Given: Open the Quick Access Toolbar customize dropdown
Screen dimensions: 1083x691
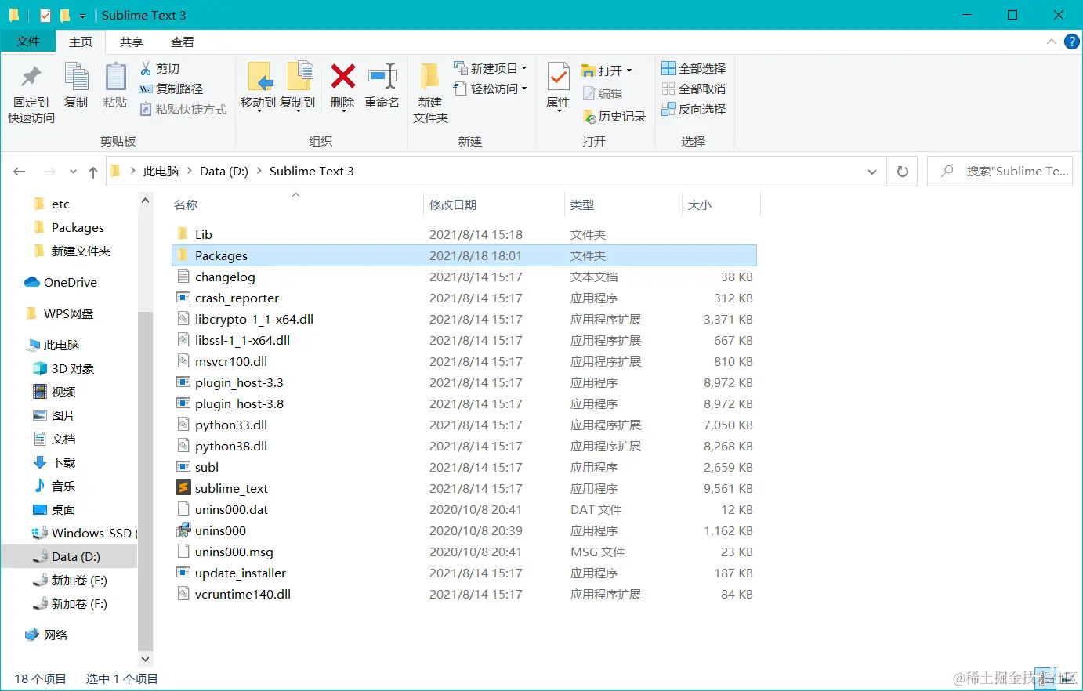Looking at the screenshot, I should point(82,16).
